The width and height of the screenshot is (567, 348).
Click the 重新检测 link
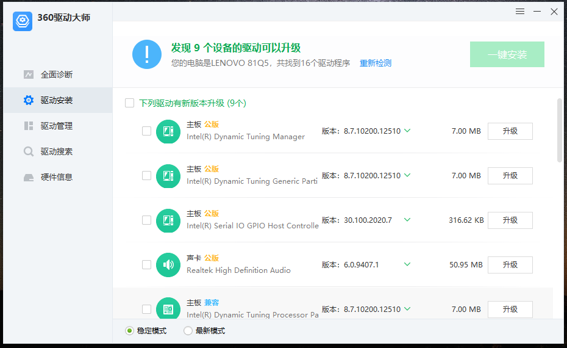376,63
